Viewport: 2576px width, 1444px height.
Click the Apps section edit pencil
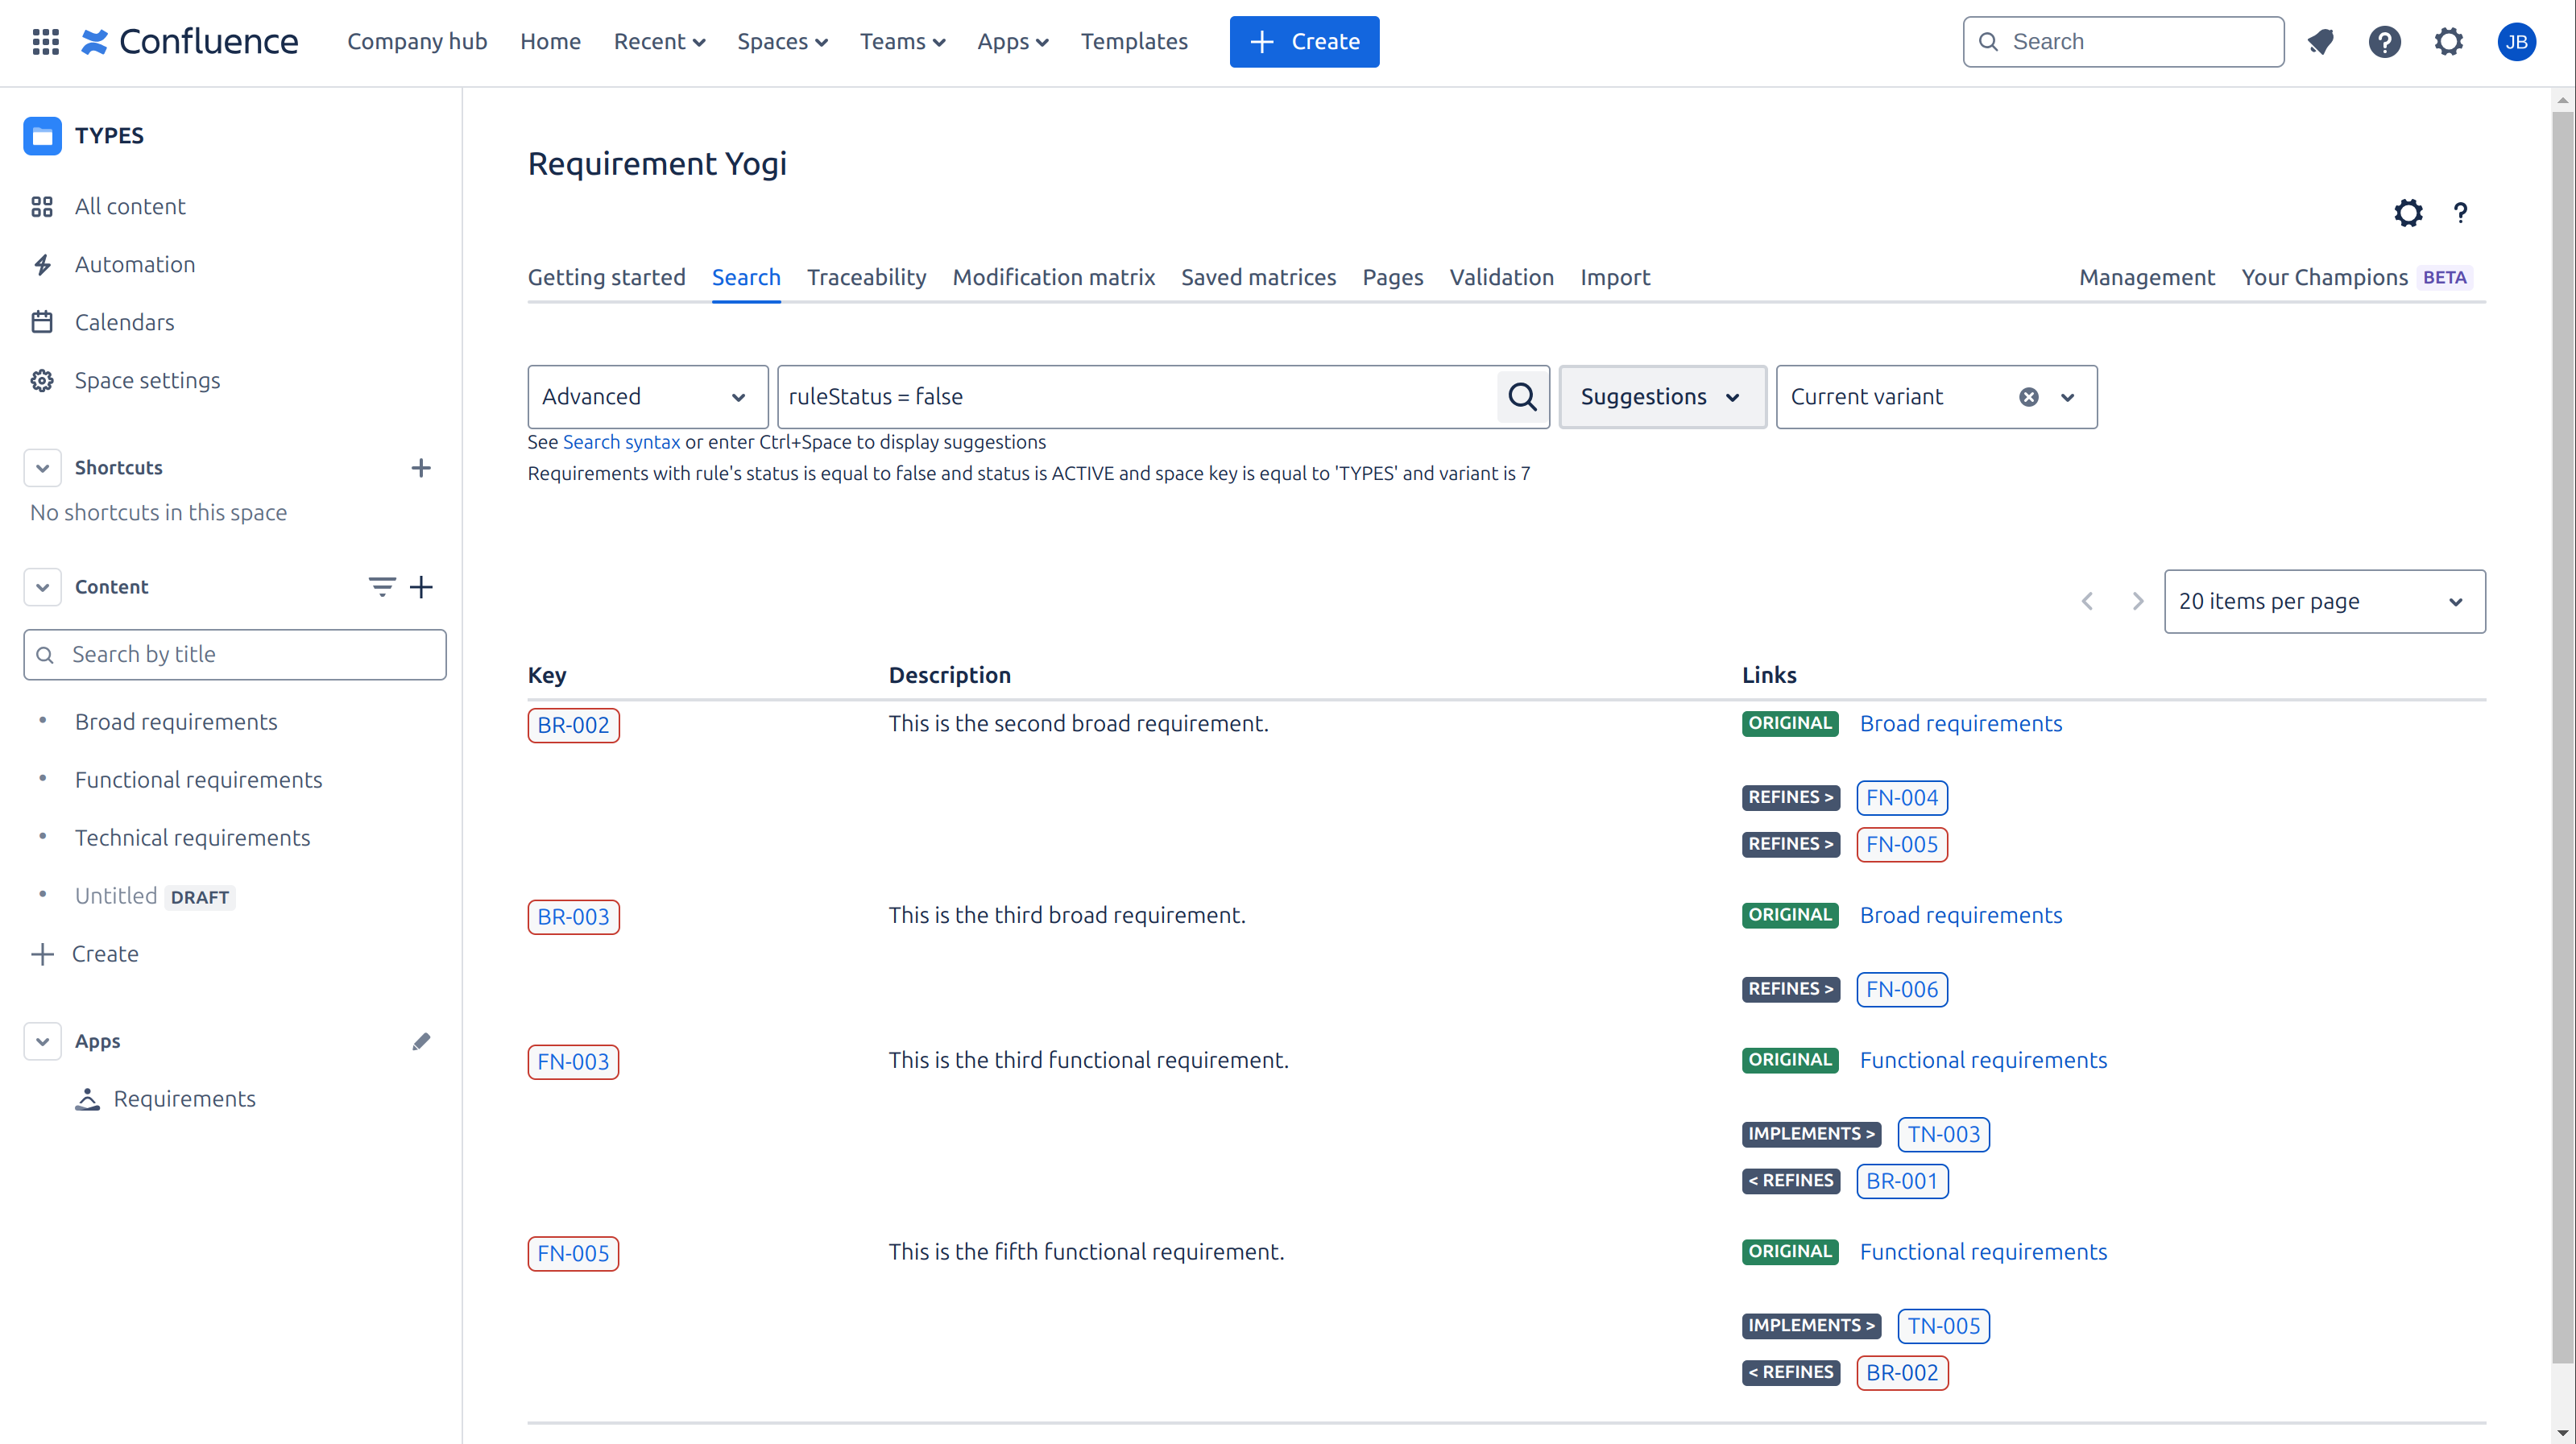pos(421,1041)
